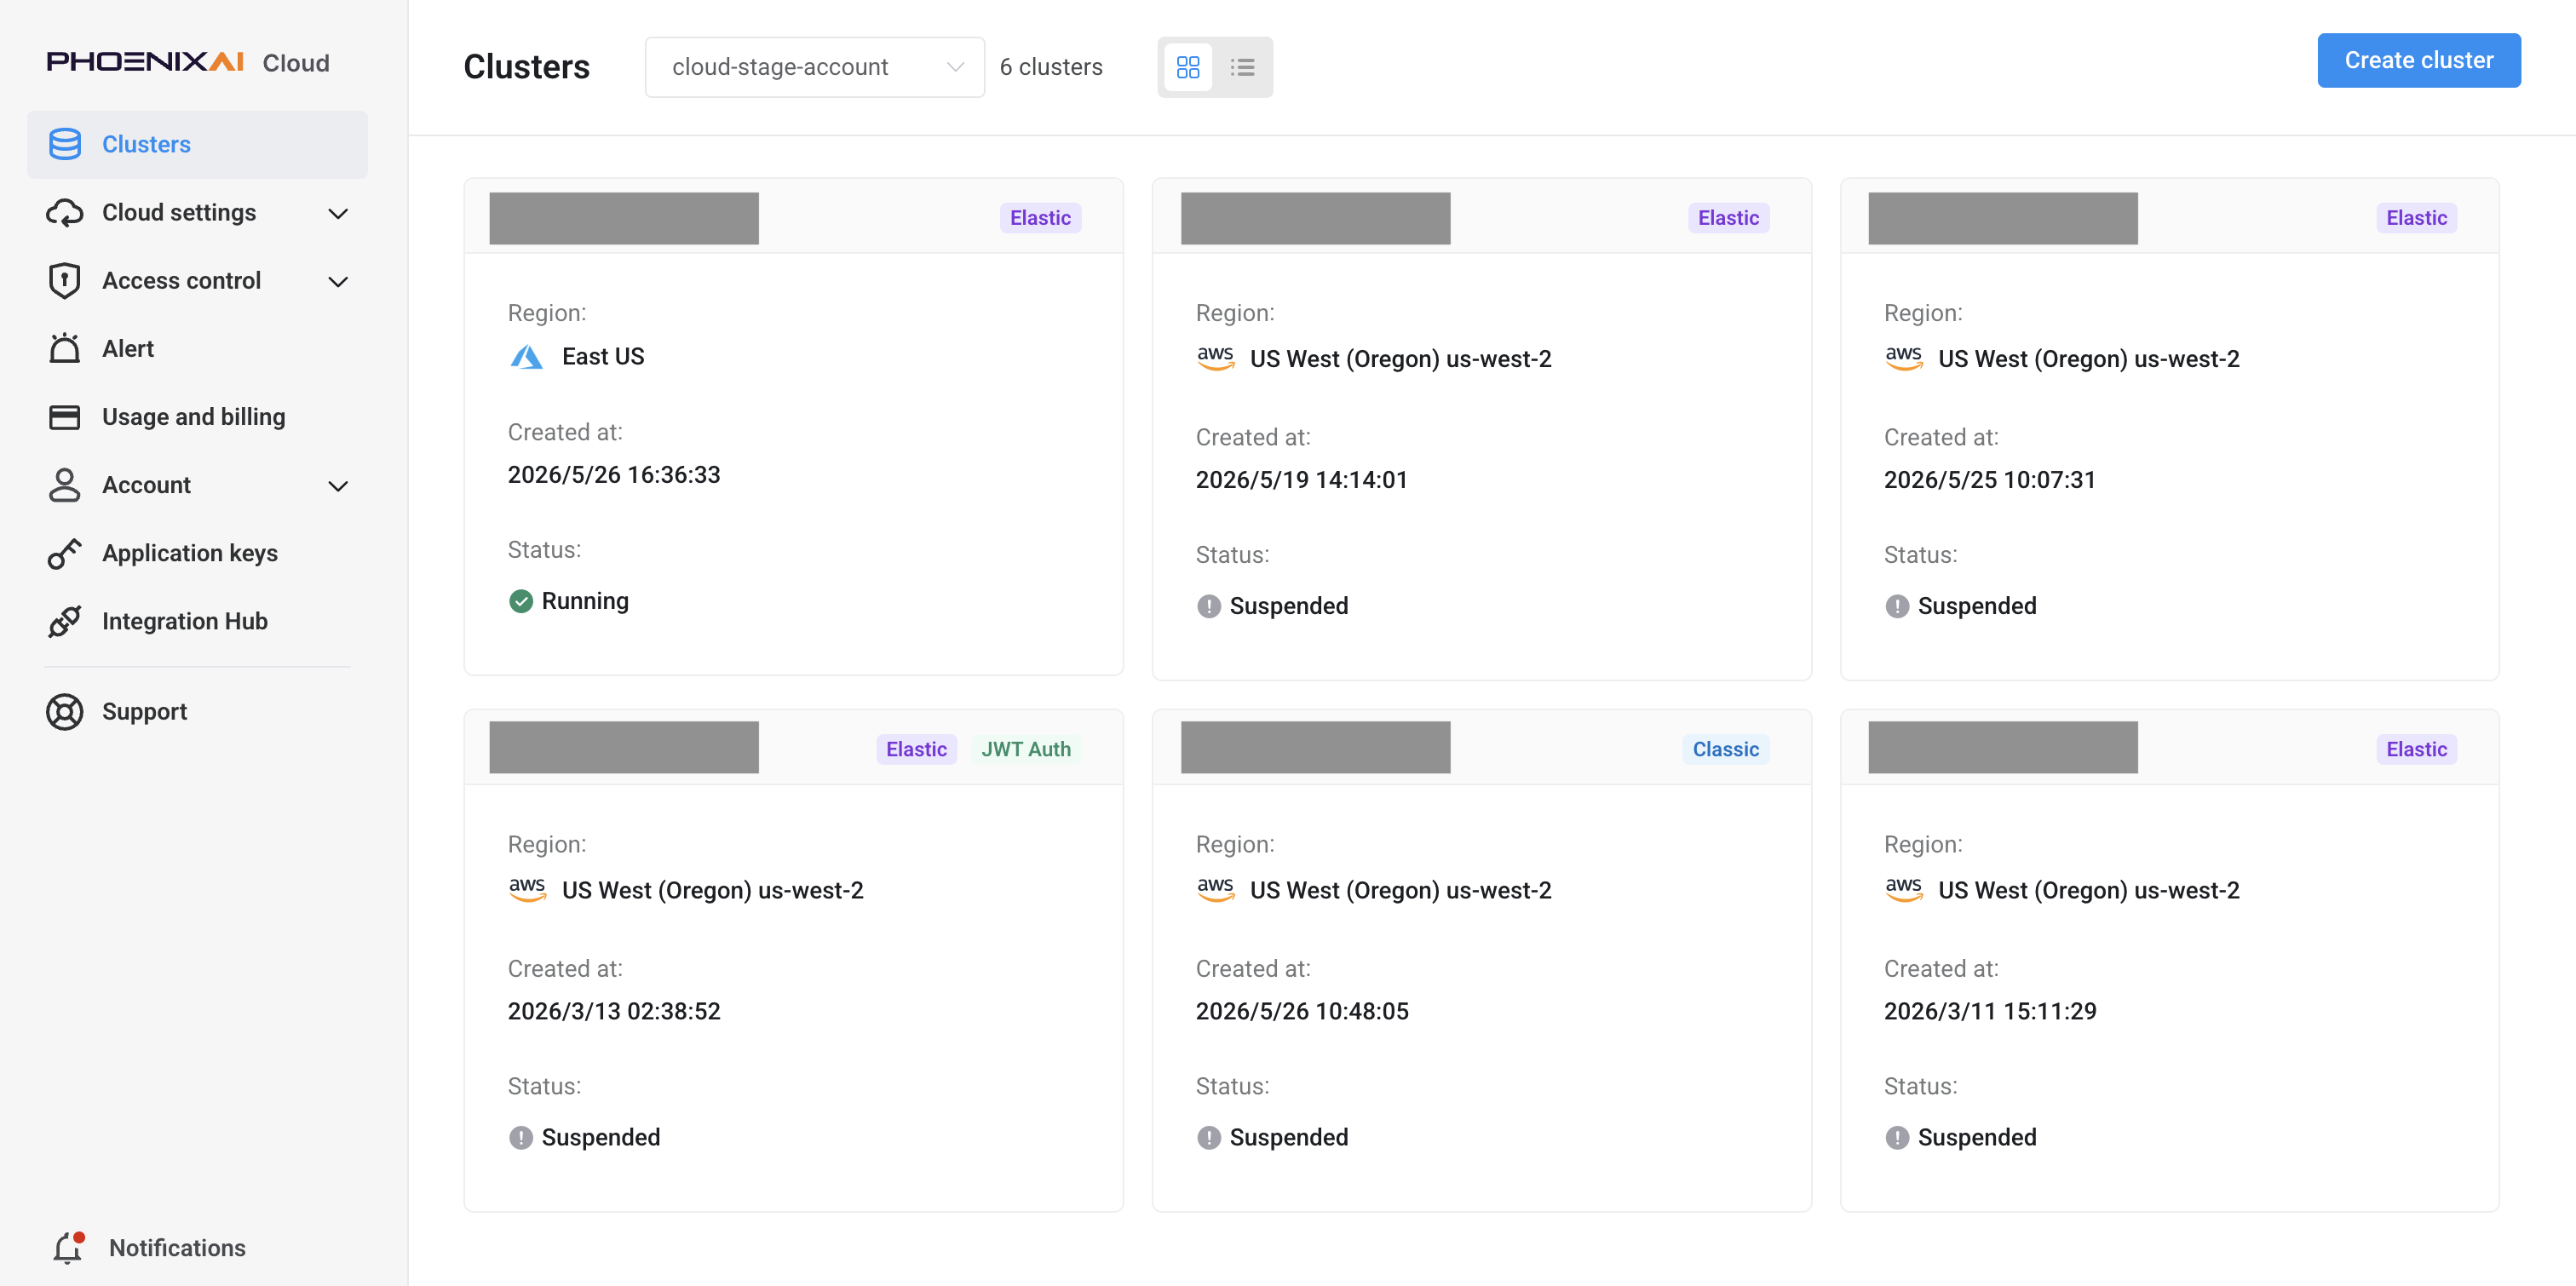Open cluster name of JWT Auth cluster card

coord(624,747)
